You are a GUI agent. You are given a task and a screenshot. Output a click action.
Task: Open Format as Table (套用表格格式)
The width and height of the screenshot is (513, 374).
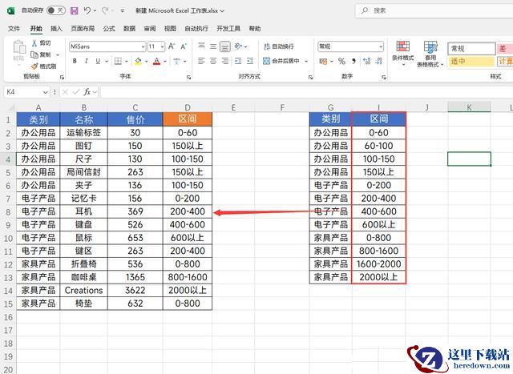[430, 54]
